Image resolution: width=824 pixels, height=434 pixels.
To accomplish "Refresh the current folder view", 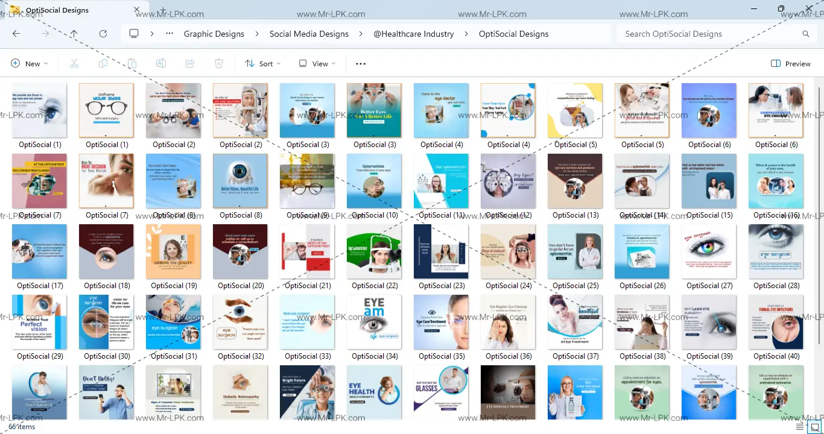I will point(103,34).
